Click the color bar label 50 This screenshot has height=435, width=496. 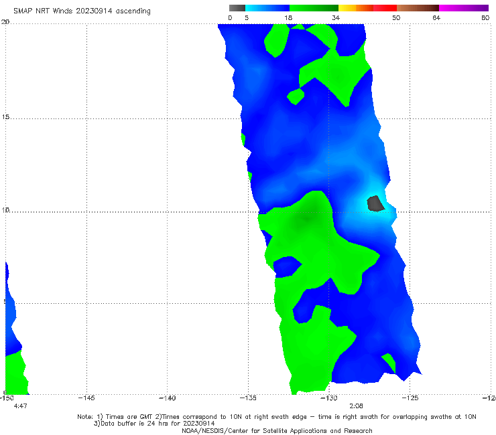pos(396,18)
